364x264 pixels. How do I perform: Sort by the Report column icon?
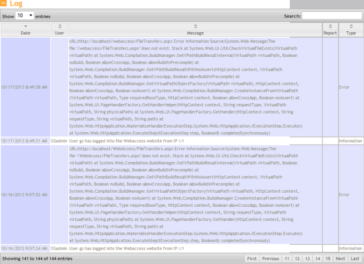coord(330,26)
